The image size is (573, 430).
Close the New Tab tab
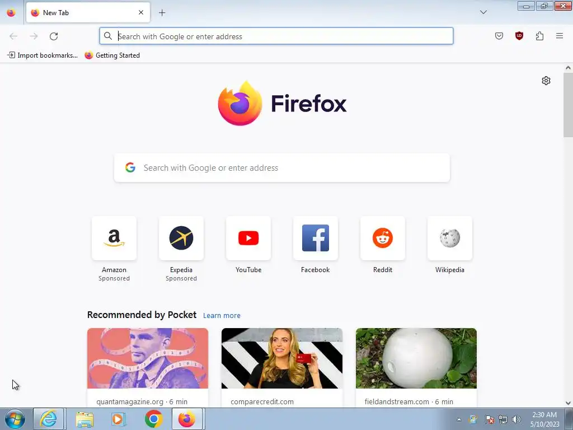click(141, 12)
